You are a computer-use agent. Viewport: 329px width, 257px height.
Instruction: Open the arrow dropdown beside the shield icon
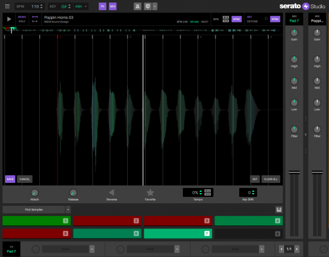[x=155, y=6]
